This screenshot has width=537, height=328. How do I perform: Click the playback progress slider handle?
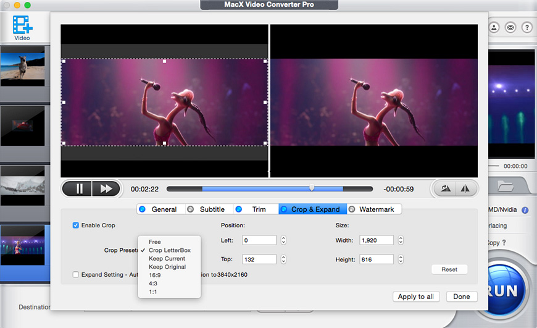point(312,188)
